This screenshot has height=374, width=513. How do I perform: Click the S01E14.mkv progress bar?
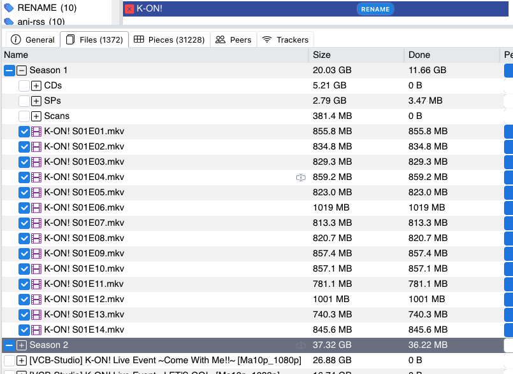[x=509, y=330]
